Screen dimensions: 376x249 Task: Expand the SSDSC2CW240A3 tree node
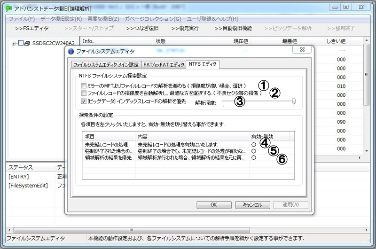tap(14, 43)
